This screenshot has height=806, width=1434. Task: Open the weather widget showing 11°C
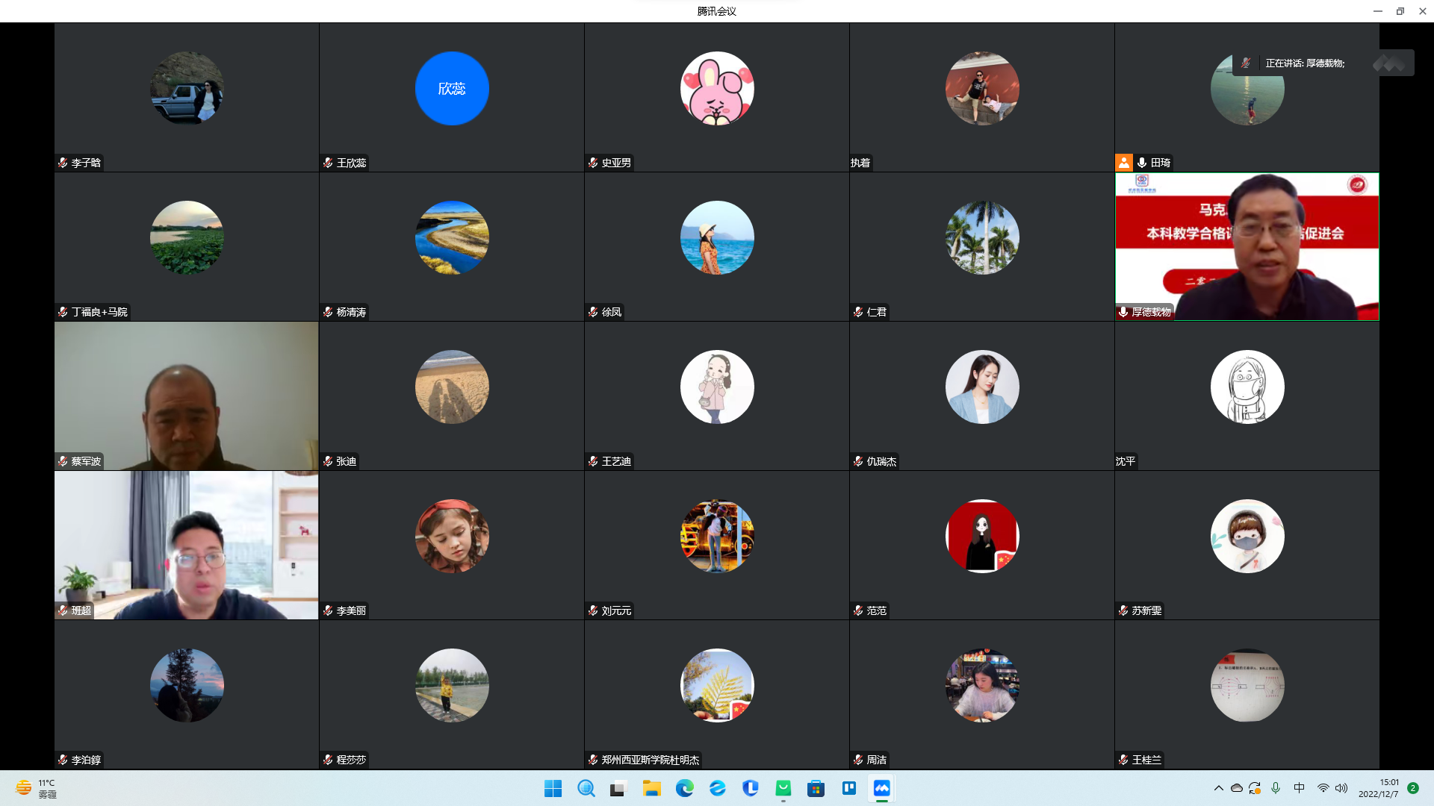36,788
